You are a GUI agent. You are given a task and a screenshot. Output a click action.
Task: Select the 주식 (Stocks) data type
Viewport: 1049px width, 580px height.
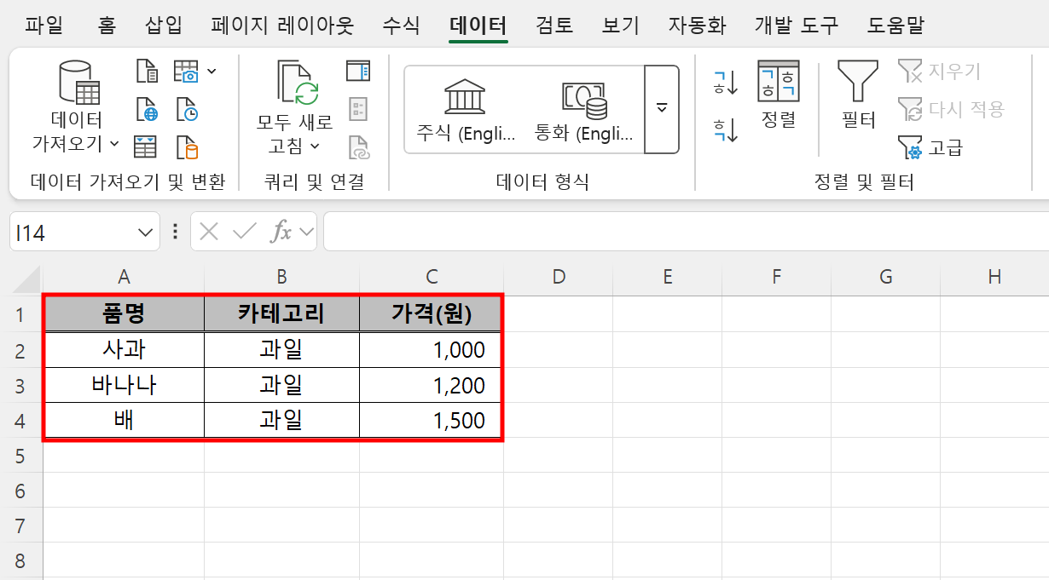(x=466, y=110)
